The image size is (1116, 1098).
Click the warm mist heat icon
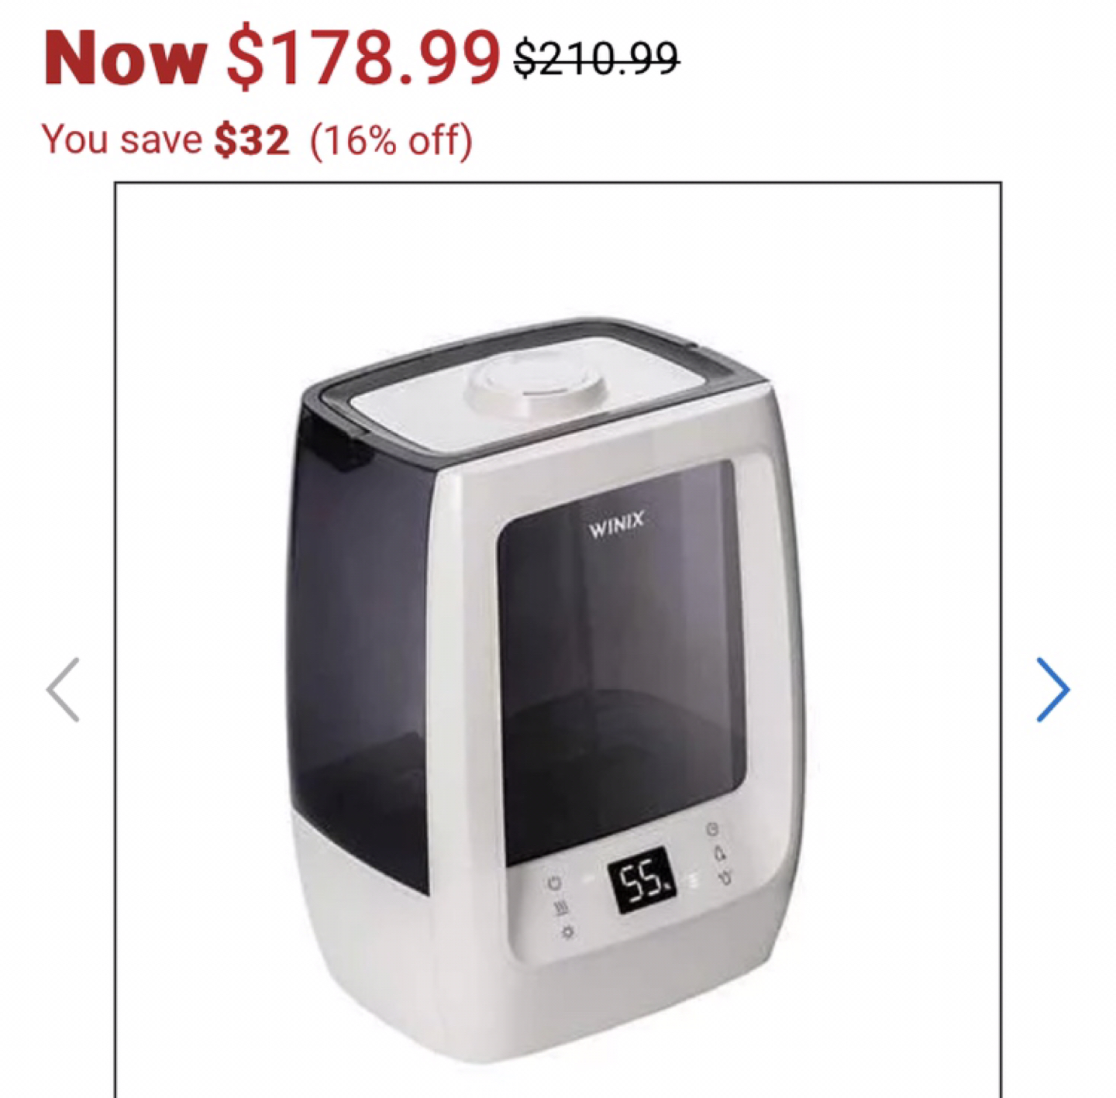click(561, 907)
